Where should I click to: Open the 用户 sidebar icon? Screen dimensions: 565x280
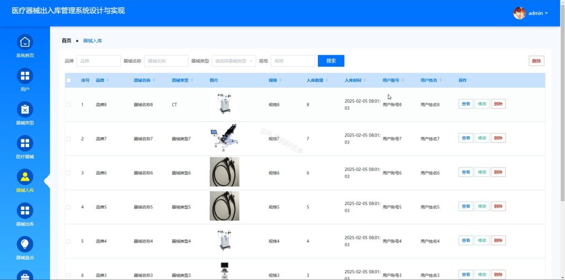(x=25, y=76)
